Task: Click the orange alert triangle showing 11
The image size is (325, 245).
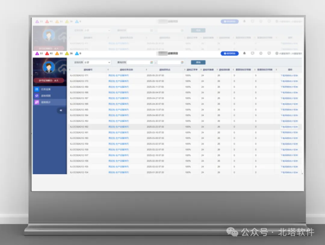Action: click(x=57, y=53)
